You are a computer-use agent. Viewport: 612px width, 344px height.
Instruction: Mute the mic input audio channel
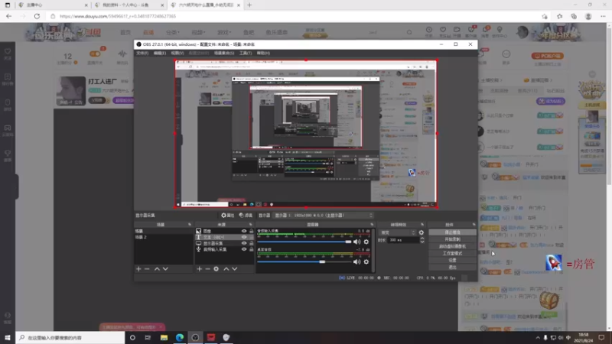click(356, 242)
